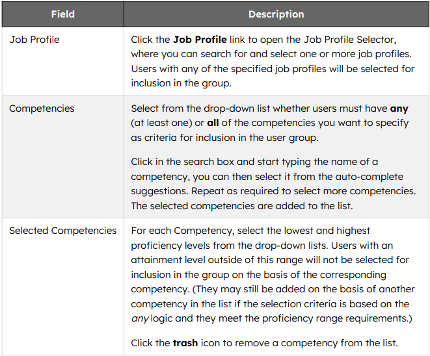
Task: Click the bold word 'trash' in last row
Action: click(185, 343)
